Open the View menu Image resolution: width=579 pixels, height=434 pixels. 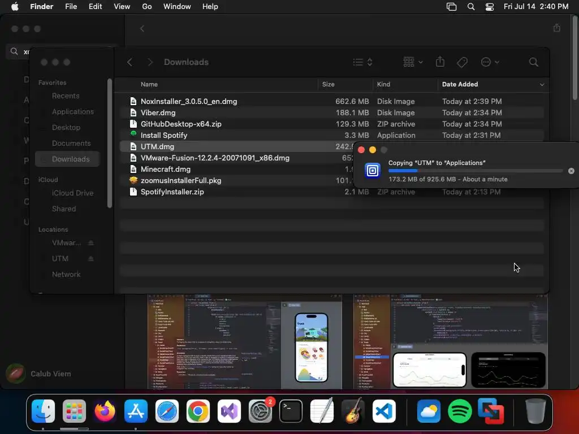[x=122, y=7]
